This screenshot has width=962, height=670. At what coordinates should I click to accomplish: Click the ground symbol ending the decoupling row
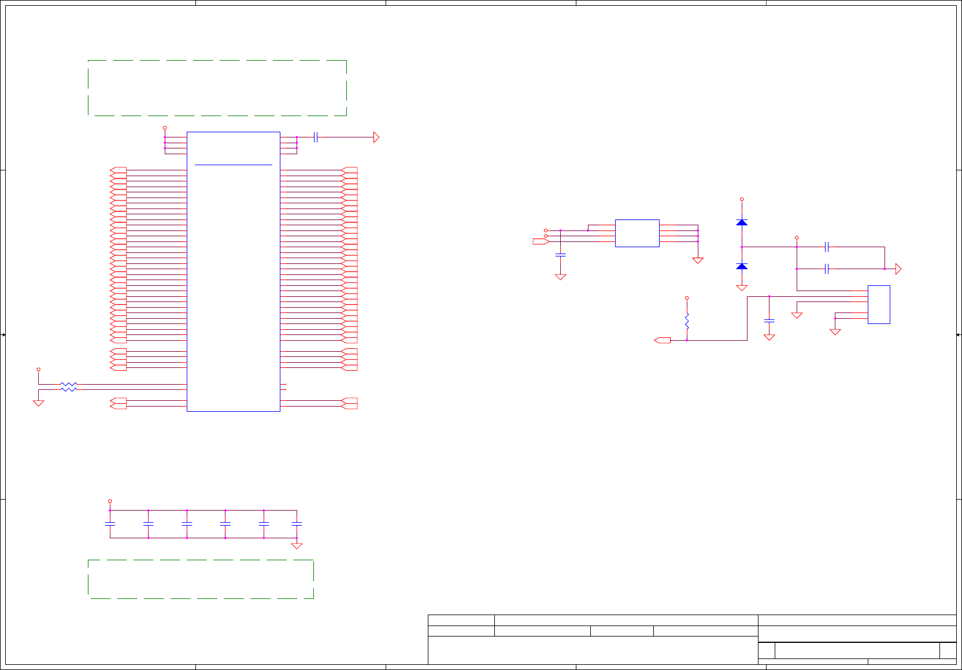[x=297, y=546]
